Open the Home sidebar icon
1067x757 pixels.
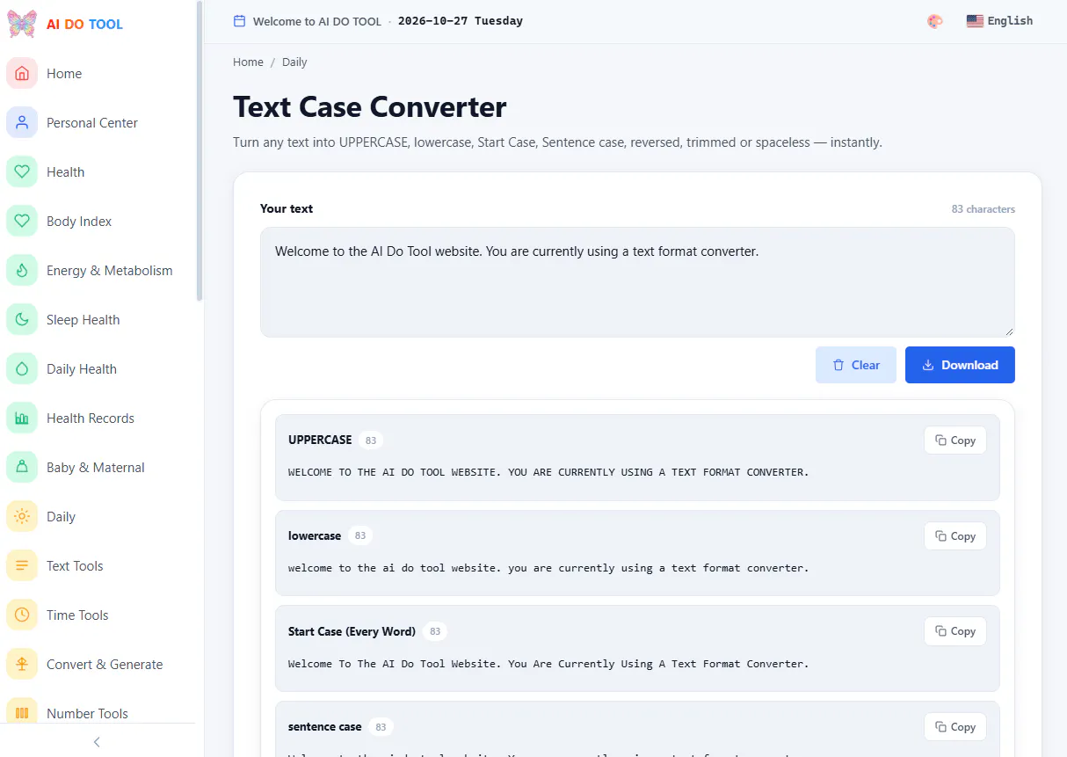[22, 74]
